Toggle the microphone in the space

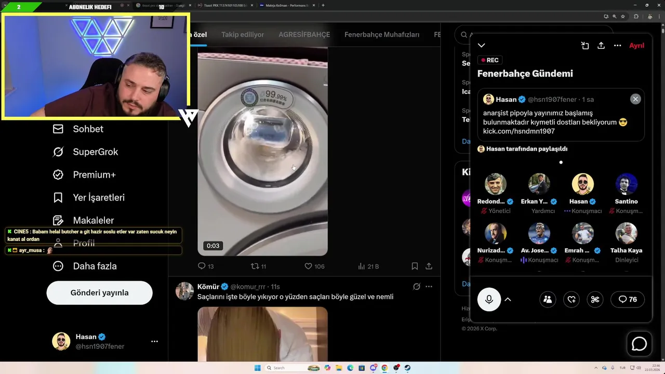489,299
